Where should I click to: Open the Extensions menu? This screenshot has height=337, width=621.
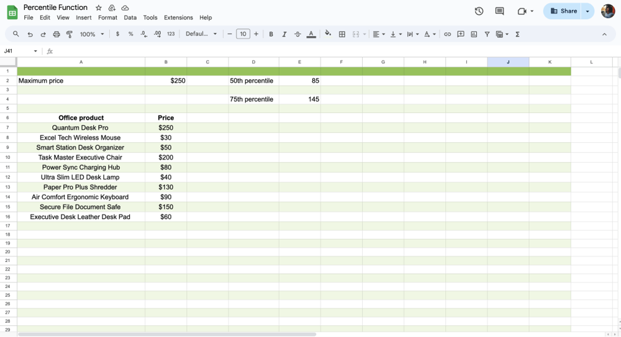[x=178, y=17]
